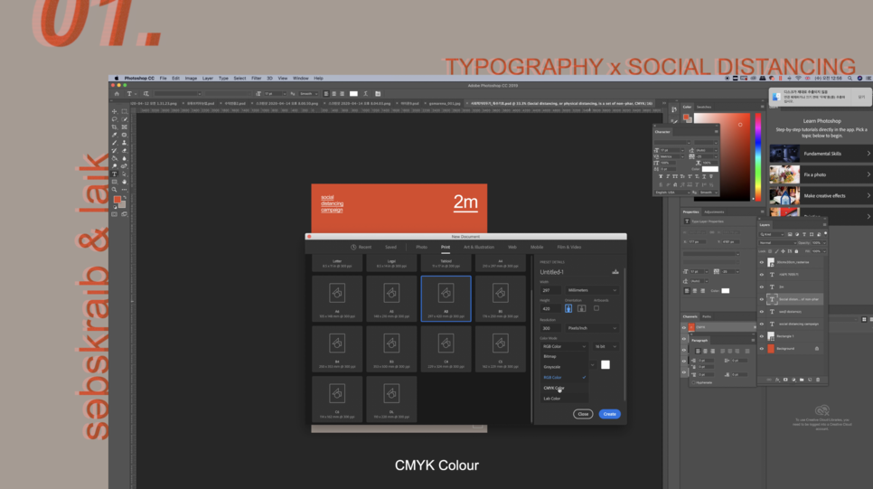Select the Zoom tool
Image resolution: width=873 pixels, height=489 pixels.
(115, 189)
